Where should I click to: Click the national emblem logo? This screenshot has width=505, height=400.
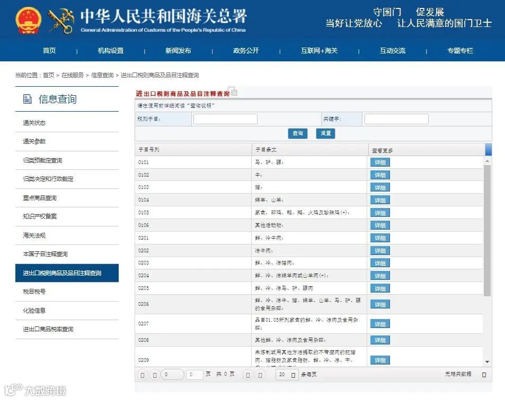coord(29,21)
